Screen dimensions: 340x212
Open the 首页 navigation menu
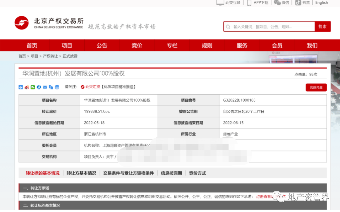coord(32,45)
